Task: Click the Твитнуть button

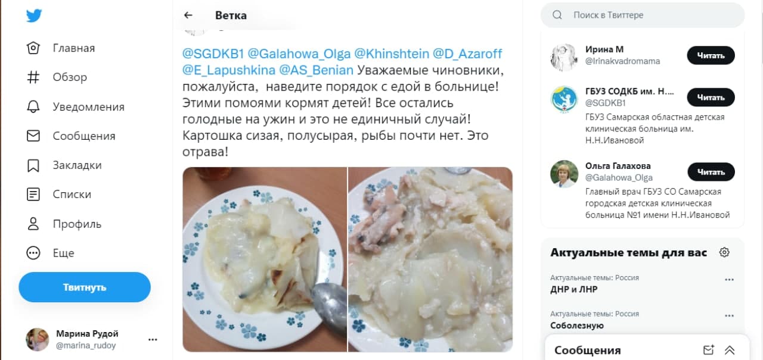Action: [85, 287]
